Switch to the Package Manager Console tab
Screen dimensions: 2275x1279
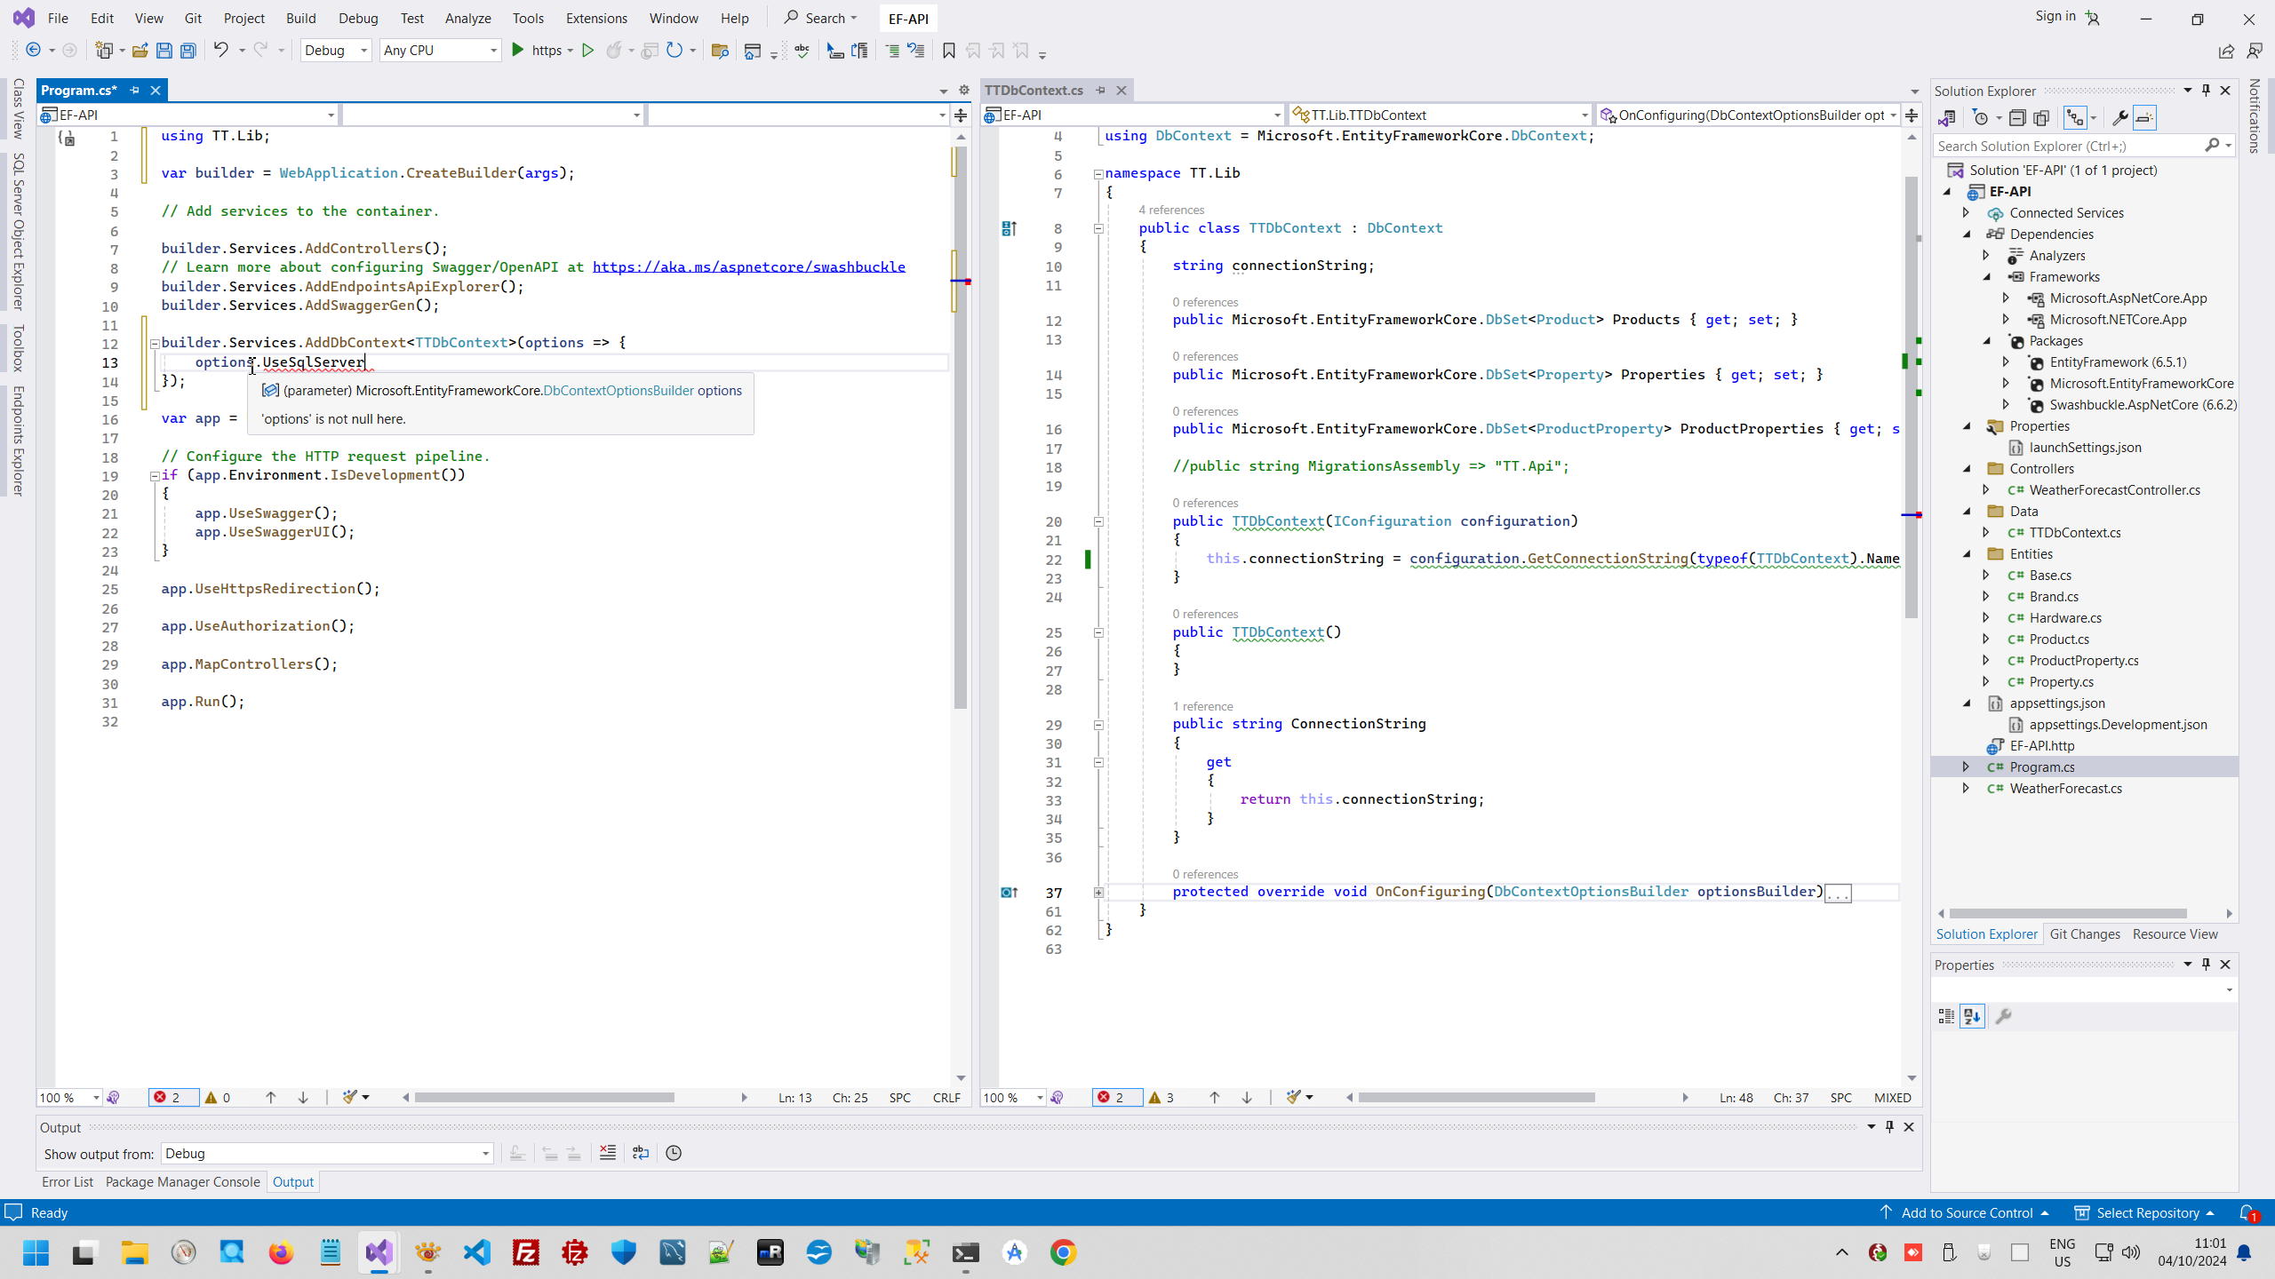182,1181
